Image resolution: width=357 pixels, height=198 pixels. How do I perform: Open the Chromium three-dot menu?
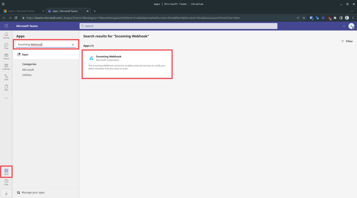353,18
